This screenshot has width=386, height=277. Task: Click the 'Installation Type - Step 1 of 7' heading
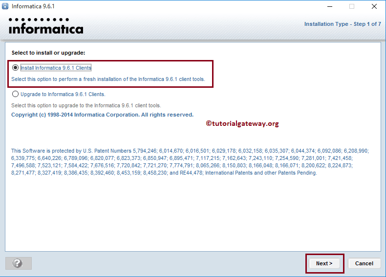pos(343,24)
